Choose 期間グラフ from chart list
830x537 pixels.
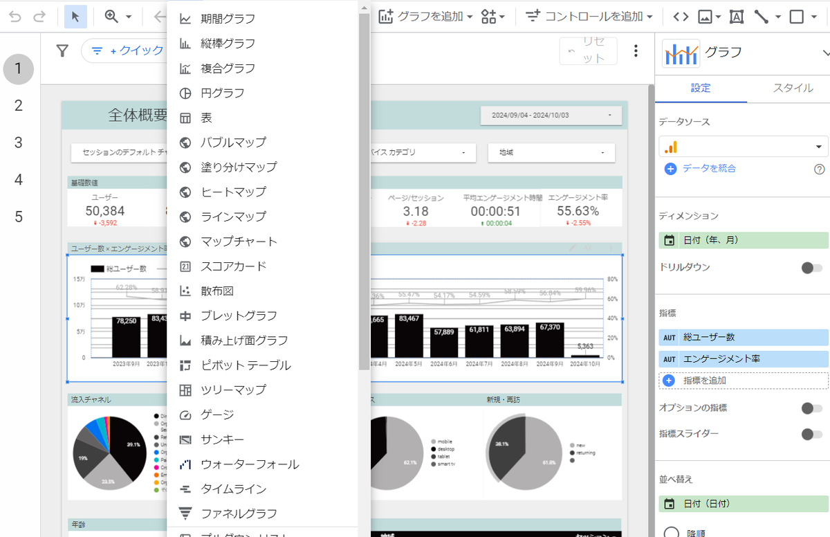(x=262, y=19)
